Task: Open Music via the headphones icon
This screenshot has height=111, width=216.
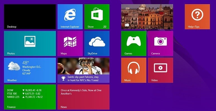Action: 133,68
